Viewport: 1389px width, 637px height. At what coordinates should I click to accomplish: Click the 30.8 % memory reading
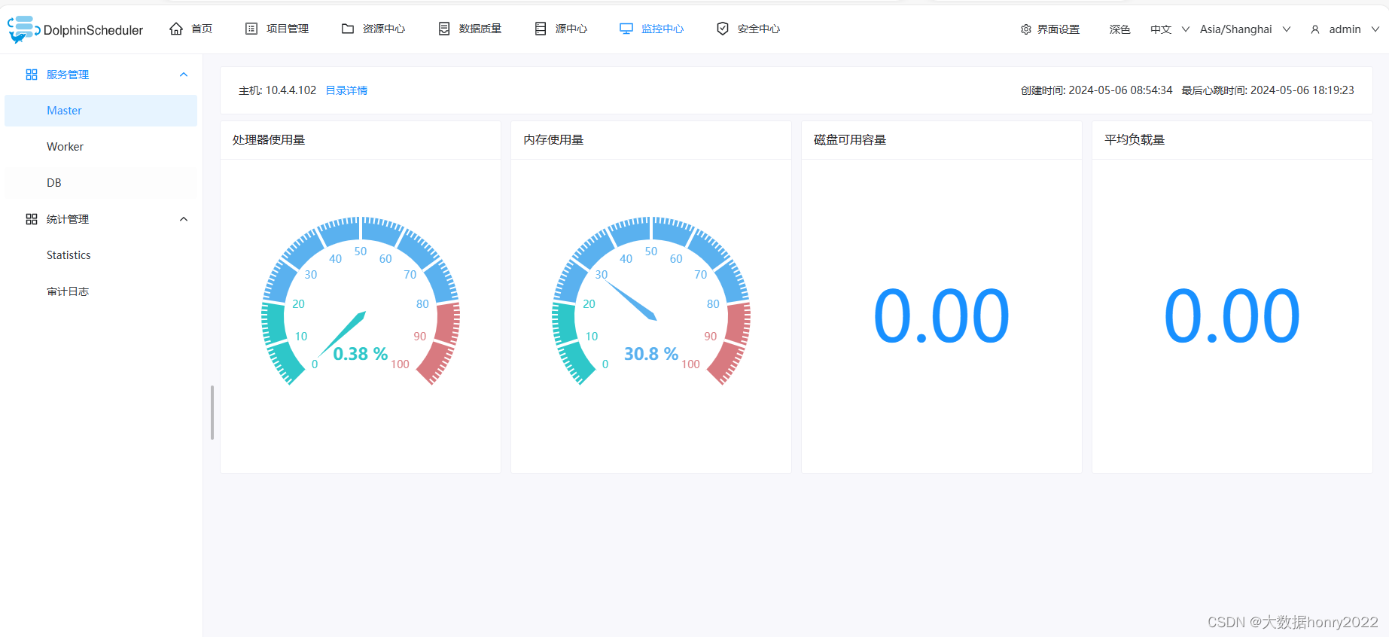[x=651, y=354]
